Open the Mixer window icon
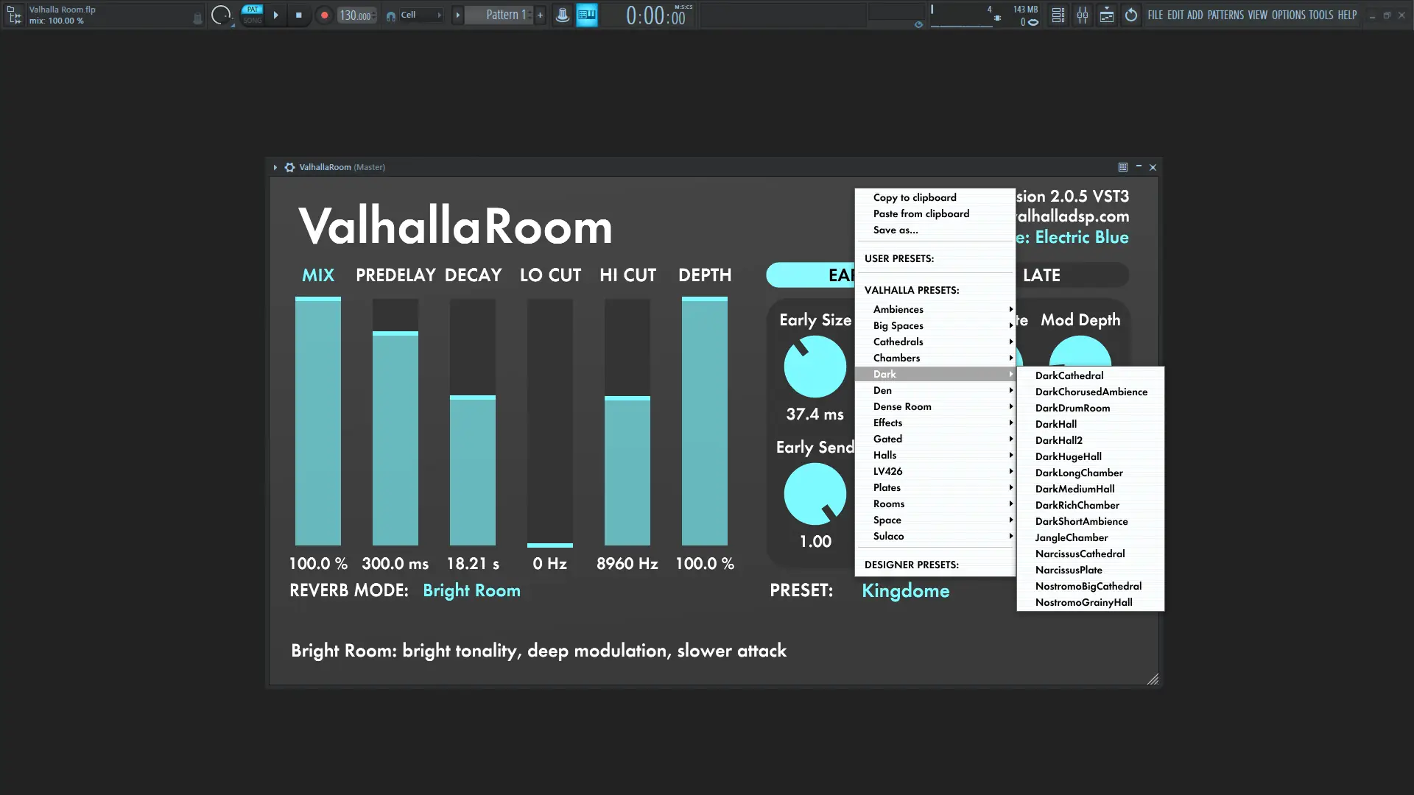This screenshot has width=1414, height=795. tap(1082, 15)
